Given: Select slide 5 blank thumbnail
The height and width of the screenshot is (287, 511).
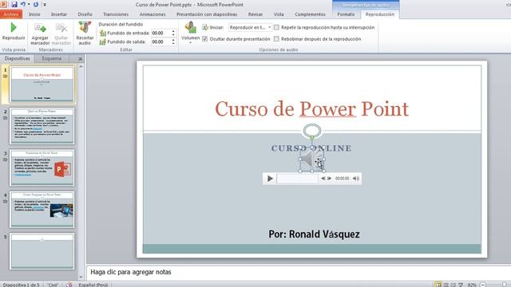Looking at the screenshot, I should 42,251.
